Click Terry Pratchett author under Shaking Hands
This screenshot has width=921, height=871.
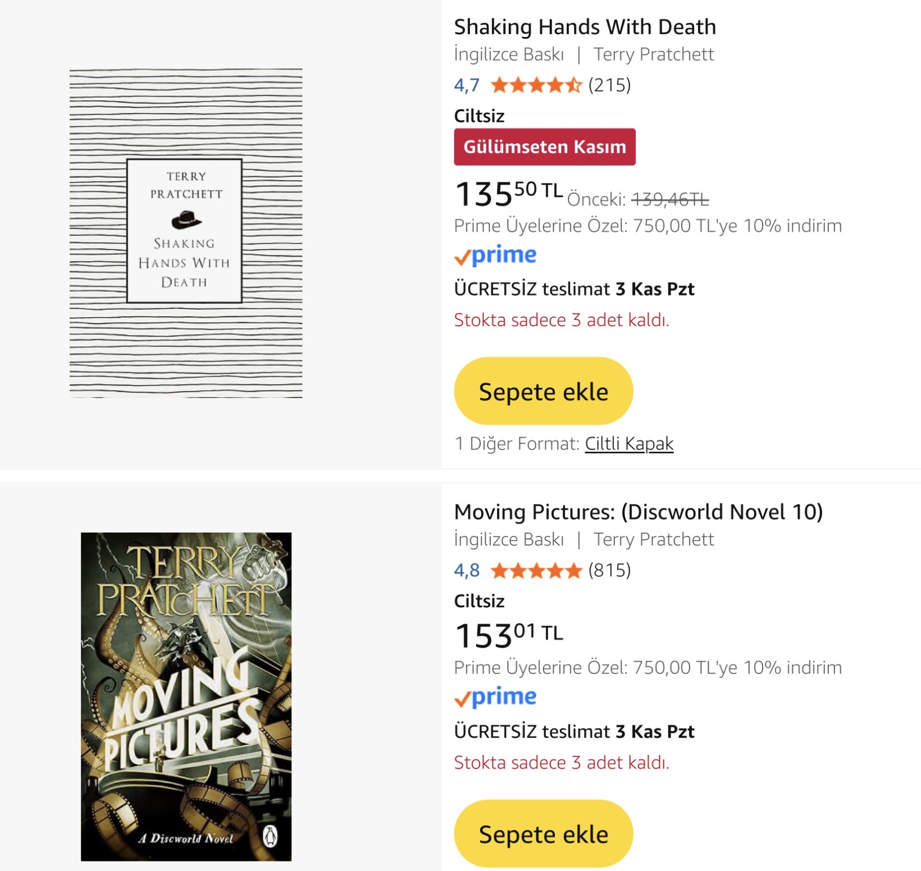654,54
